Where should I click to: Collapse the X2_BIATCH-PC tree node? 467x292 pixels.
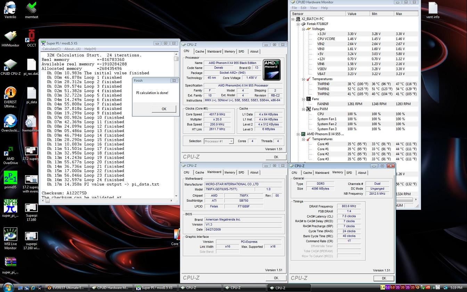tap(293, 19)
